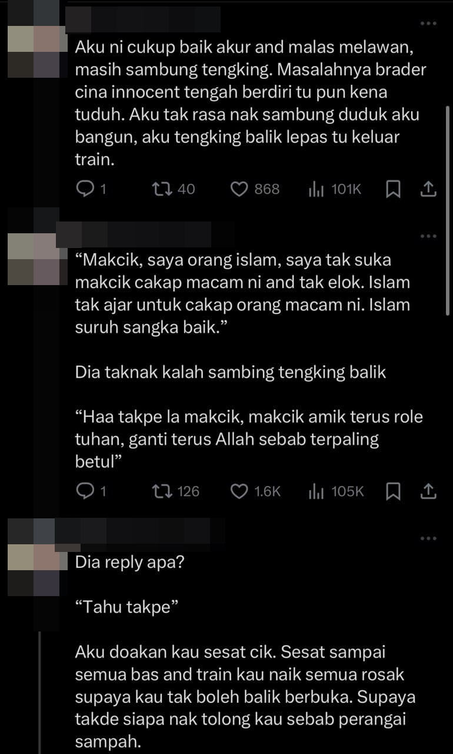Bookmark the tweet about brader cina
The width and height of the screenshot is (453, 754).
coord(394,189)
